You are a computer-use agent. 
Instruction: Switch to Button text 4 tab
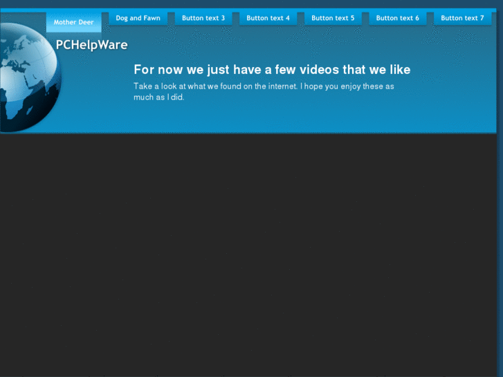click(x=268, y=18)
